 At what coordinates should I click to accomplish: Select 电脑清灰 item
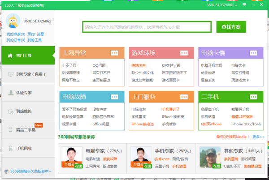(139, 109)
